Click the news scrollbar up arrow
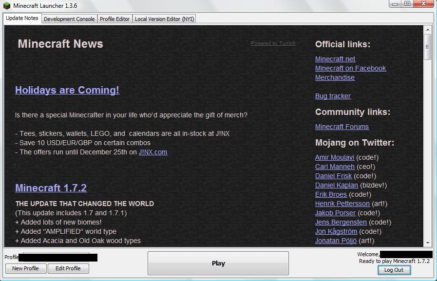Screen dimensions: 437x281 428,29
